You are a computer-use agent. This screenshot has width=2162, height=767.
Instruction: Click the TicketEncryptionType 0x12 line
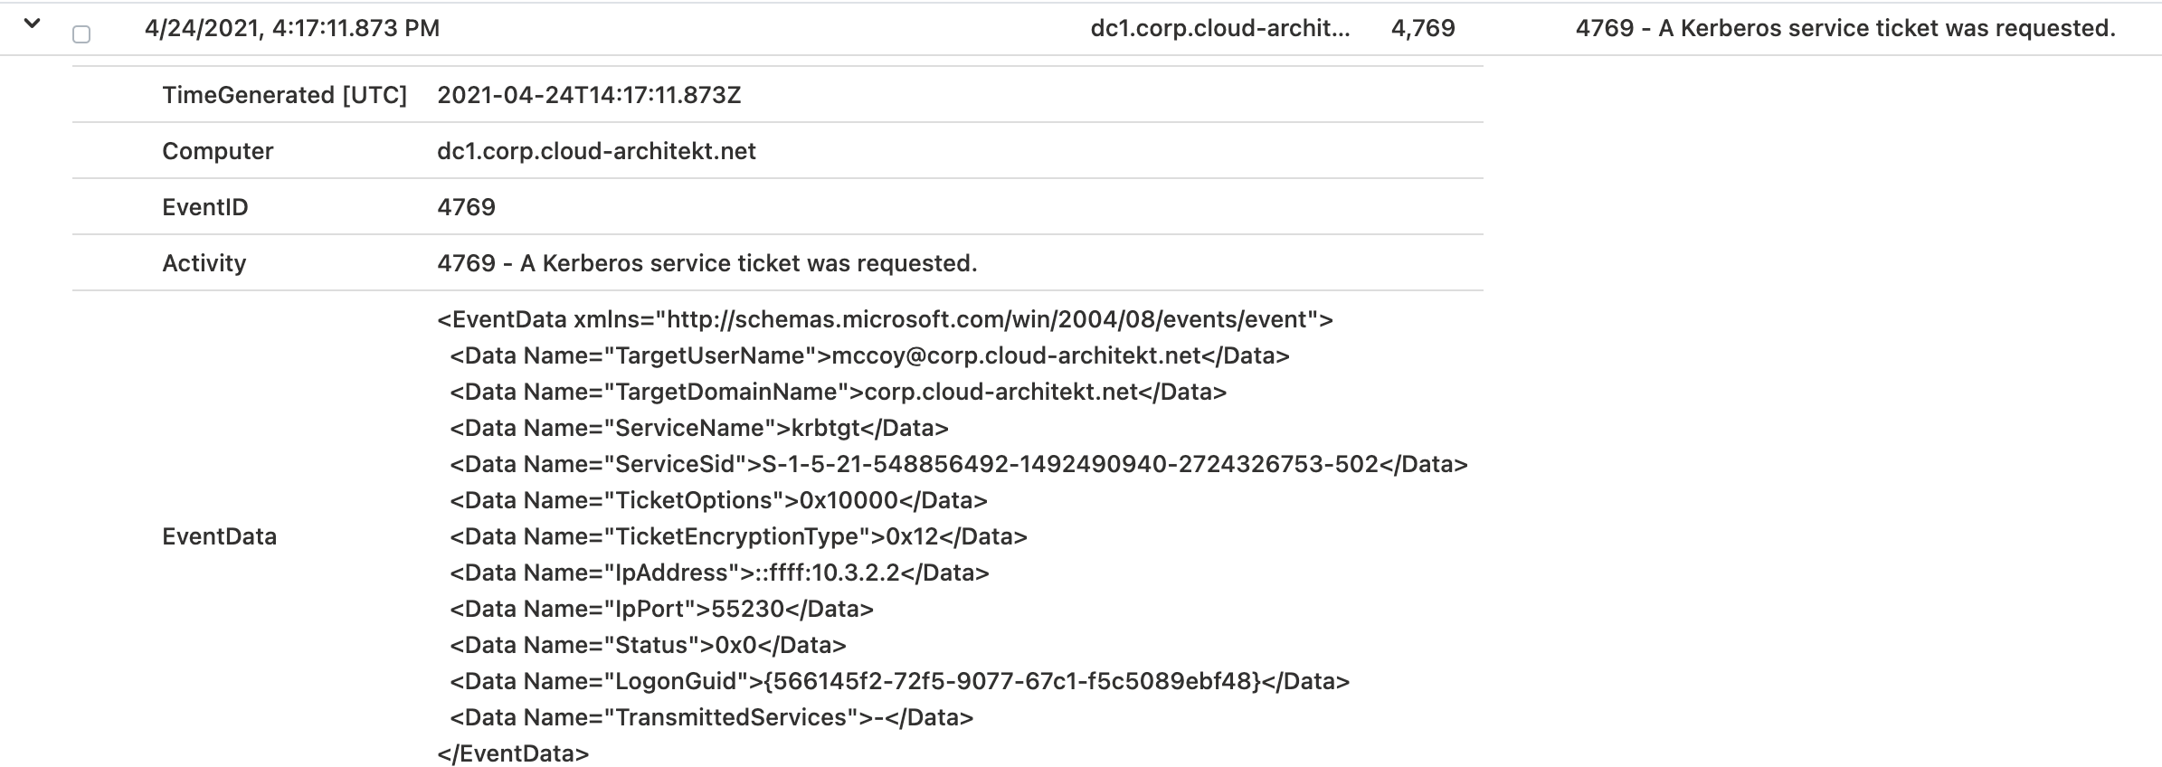pyautogui.click(x=738, y=536)
